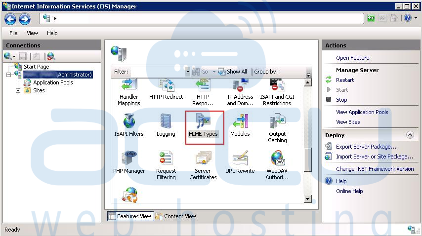Expand the filter toolbar overflow chevron
This screenshot has width=422, height=236.
[x=309, y=75]
